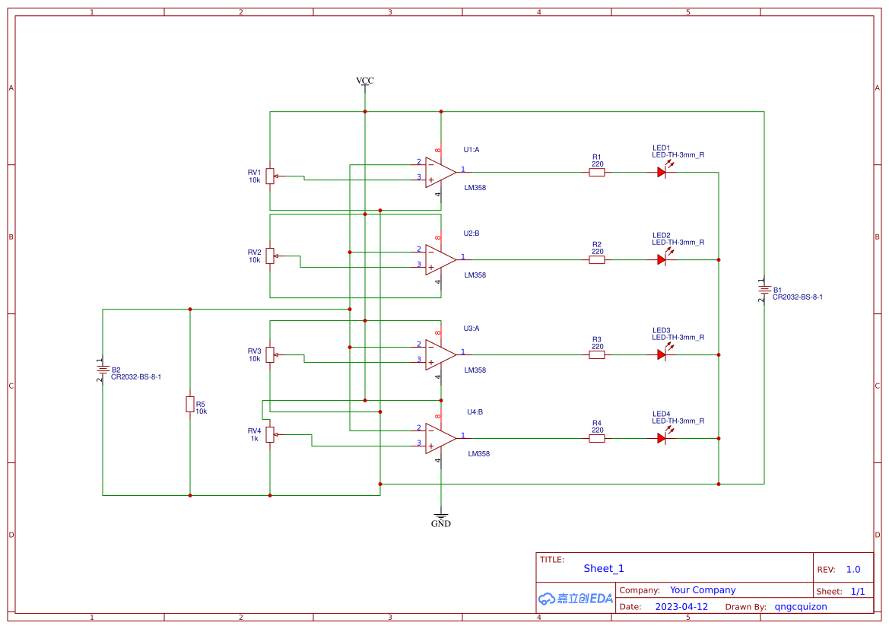Select resistor R3 symbol
Screen dimensions: 889x629
[x=597, y=355]
